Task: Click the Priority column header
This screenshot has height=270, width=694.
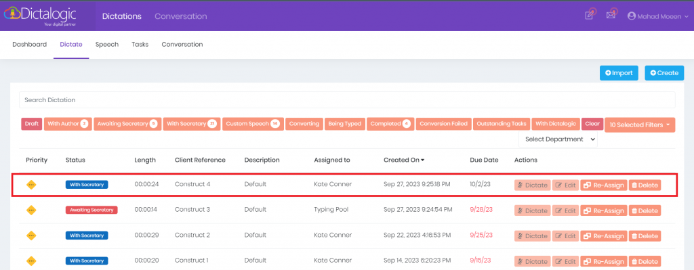Action: click(x=37, y=160)
